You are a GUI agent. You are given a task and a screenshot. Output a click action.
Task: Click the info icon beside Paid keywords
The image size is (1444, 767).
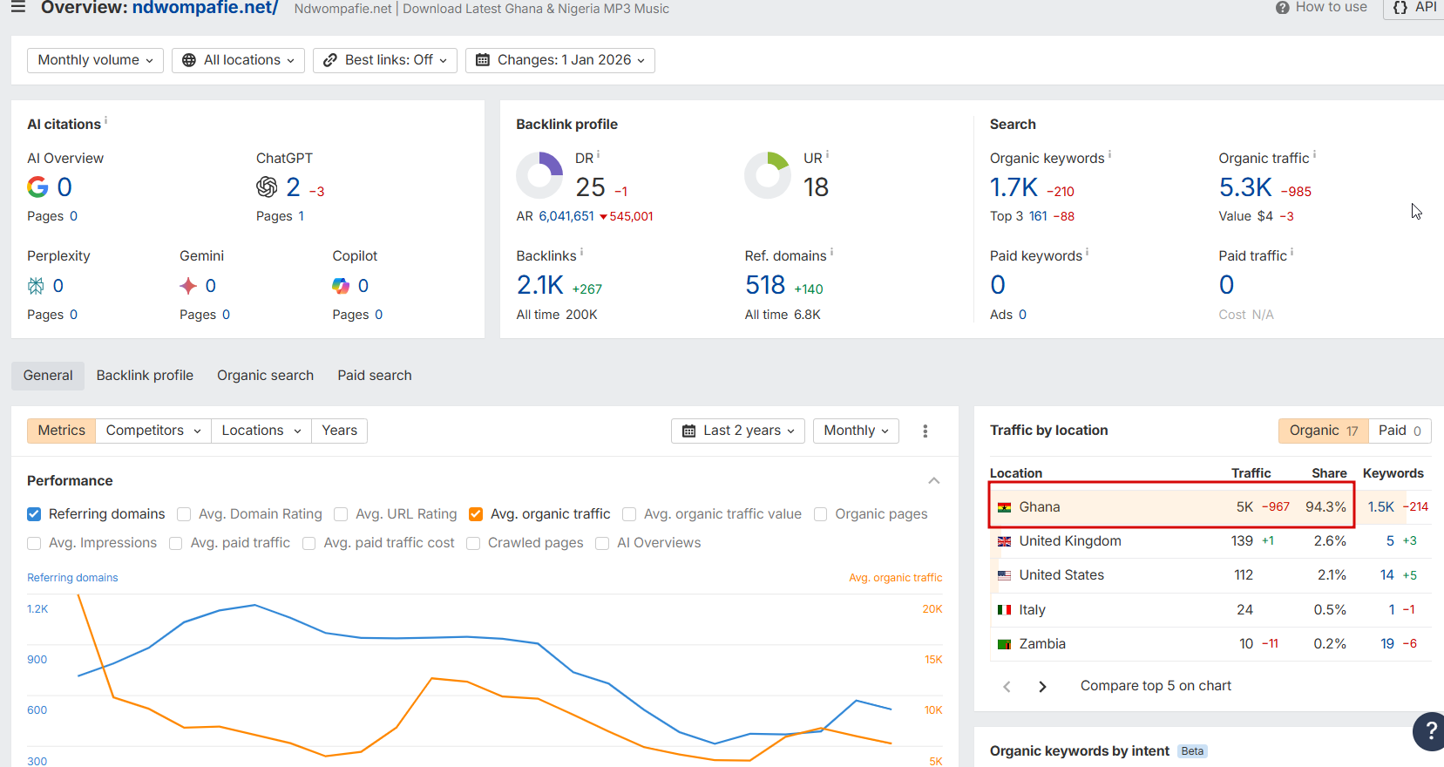click(x=1087, y=252)
